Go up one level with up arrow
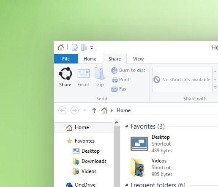Viewport: 218px width, 187px height. pyautogui.click(x=94, y=110)
